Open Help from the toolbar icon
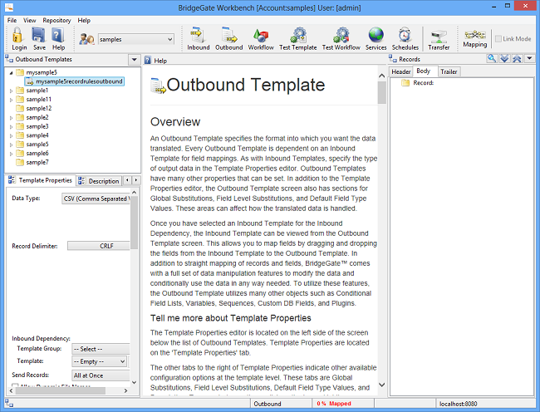Viewport: 540px width, 412px height. click(57, 35)
